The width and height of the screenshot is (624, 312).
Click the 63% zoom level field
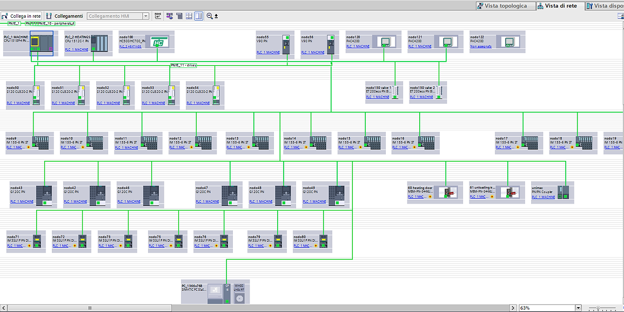(x=547, y=308)
